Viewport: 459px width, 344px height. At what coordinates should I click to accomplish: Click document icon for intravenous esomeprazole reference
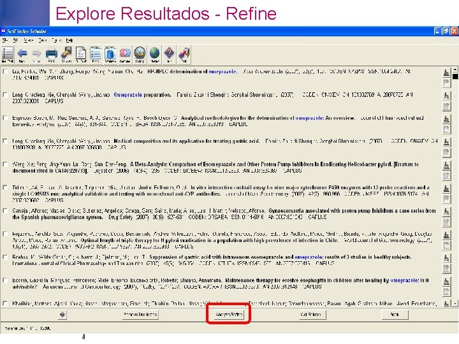pyautogui.click(x=446, y=269)
